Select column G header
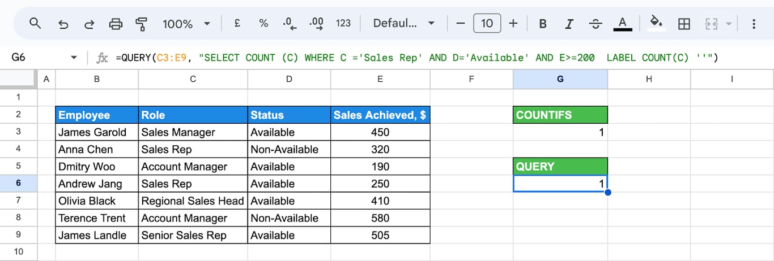The image size is (774, 261). [x=560, y=80]
